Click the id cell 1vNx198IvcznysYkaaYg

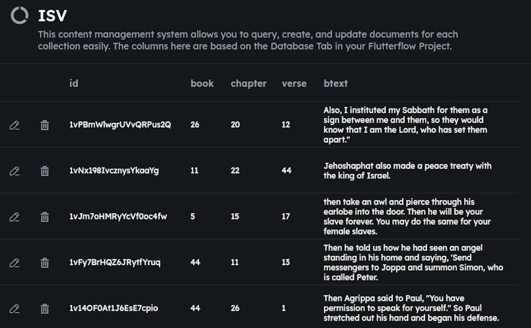[x=114, y=171]
